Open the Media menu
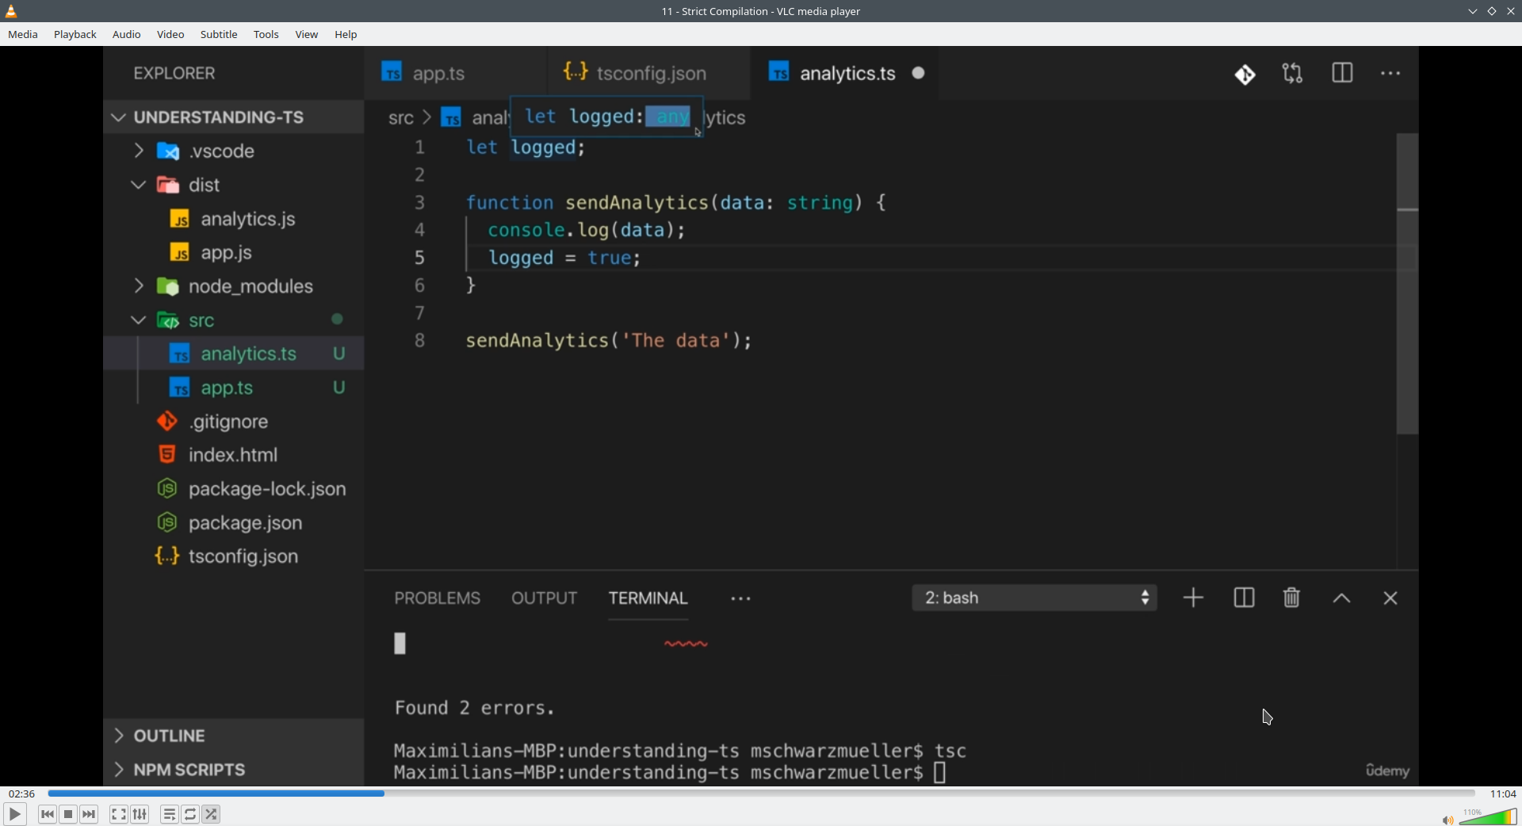Screen dimensions: 1522x826 pyautogui.click(x=23, y=34)
